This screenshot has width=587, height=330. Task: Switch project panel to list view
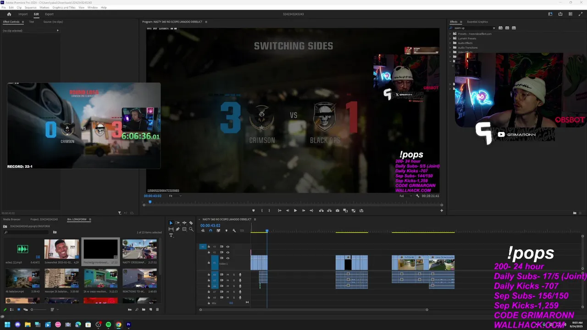pos(12,309)
